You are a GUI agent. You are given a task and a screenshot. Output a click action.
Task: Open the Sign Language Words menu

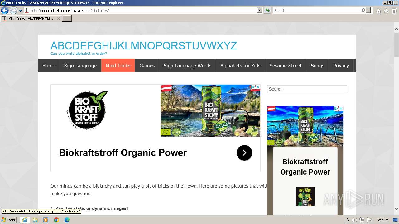(x=187, y=65)
